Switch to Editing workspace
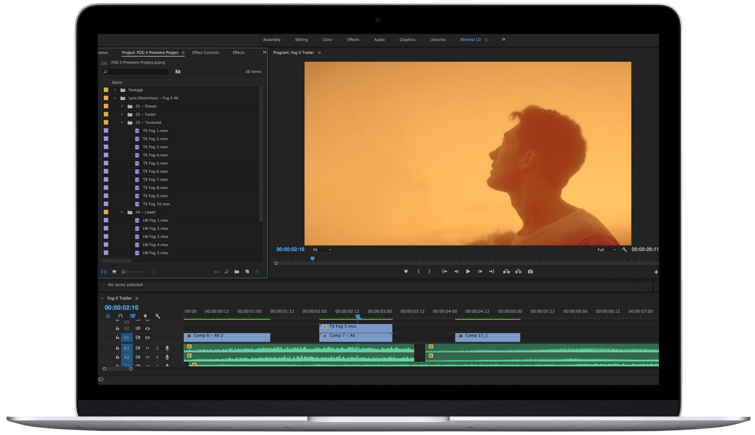This screenshot has height=435, width=755. point(302,40)
